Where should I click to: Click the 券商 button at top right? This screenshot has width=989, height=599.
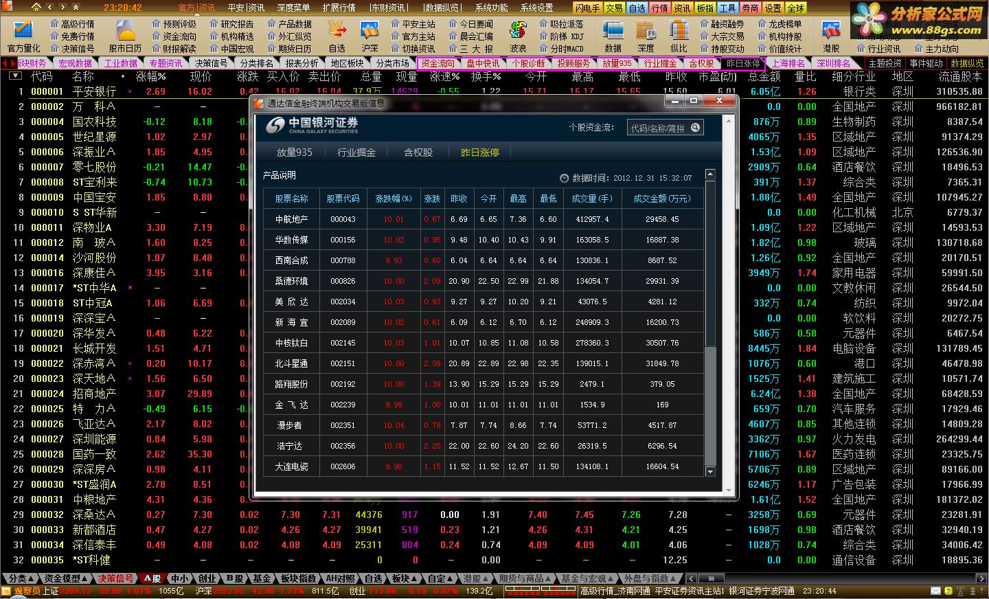[750, 8]
